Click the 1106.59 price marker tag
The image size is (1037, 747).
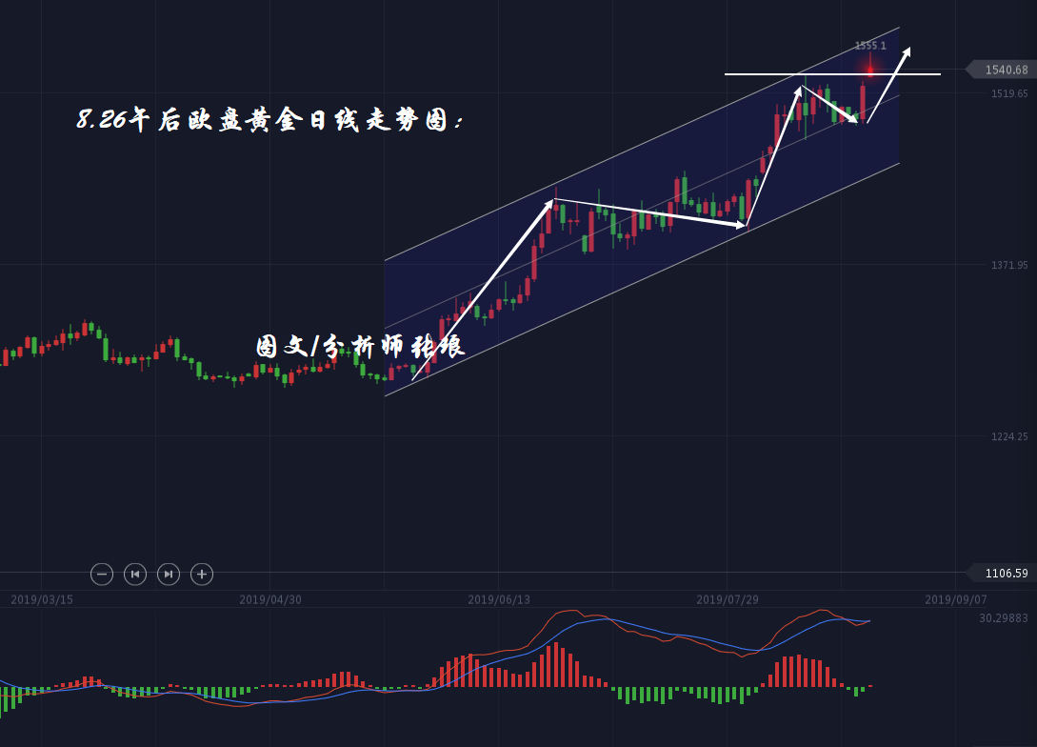pos(1005,573)
